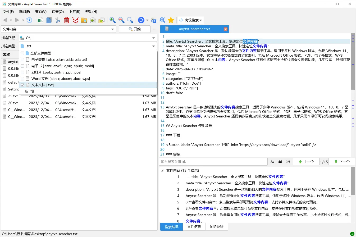Open the forward button history dropdown arrow

(23, 20)
